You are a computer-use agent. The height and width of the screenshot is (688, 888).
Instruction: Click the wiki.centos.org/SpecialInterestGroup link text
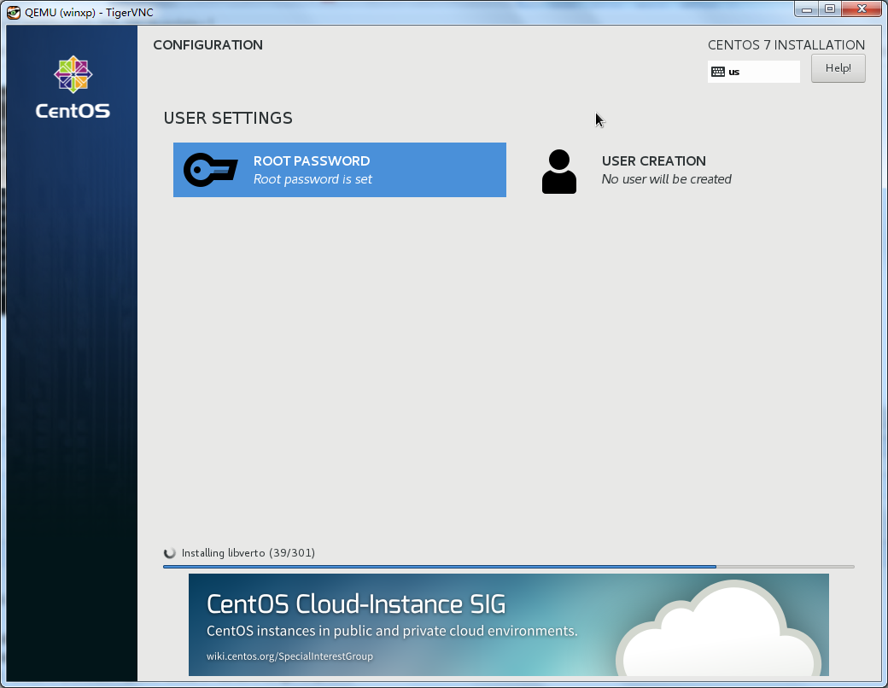[289, 656]
